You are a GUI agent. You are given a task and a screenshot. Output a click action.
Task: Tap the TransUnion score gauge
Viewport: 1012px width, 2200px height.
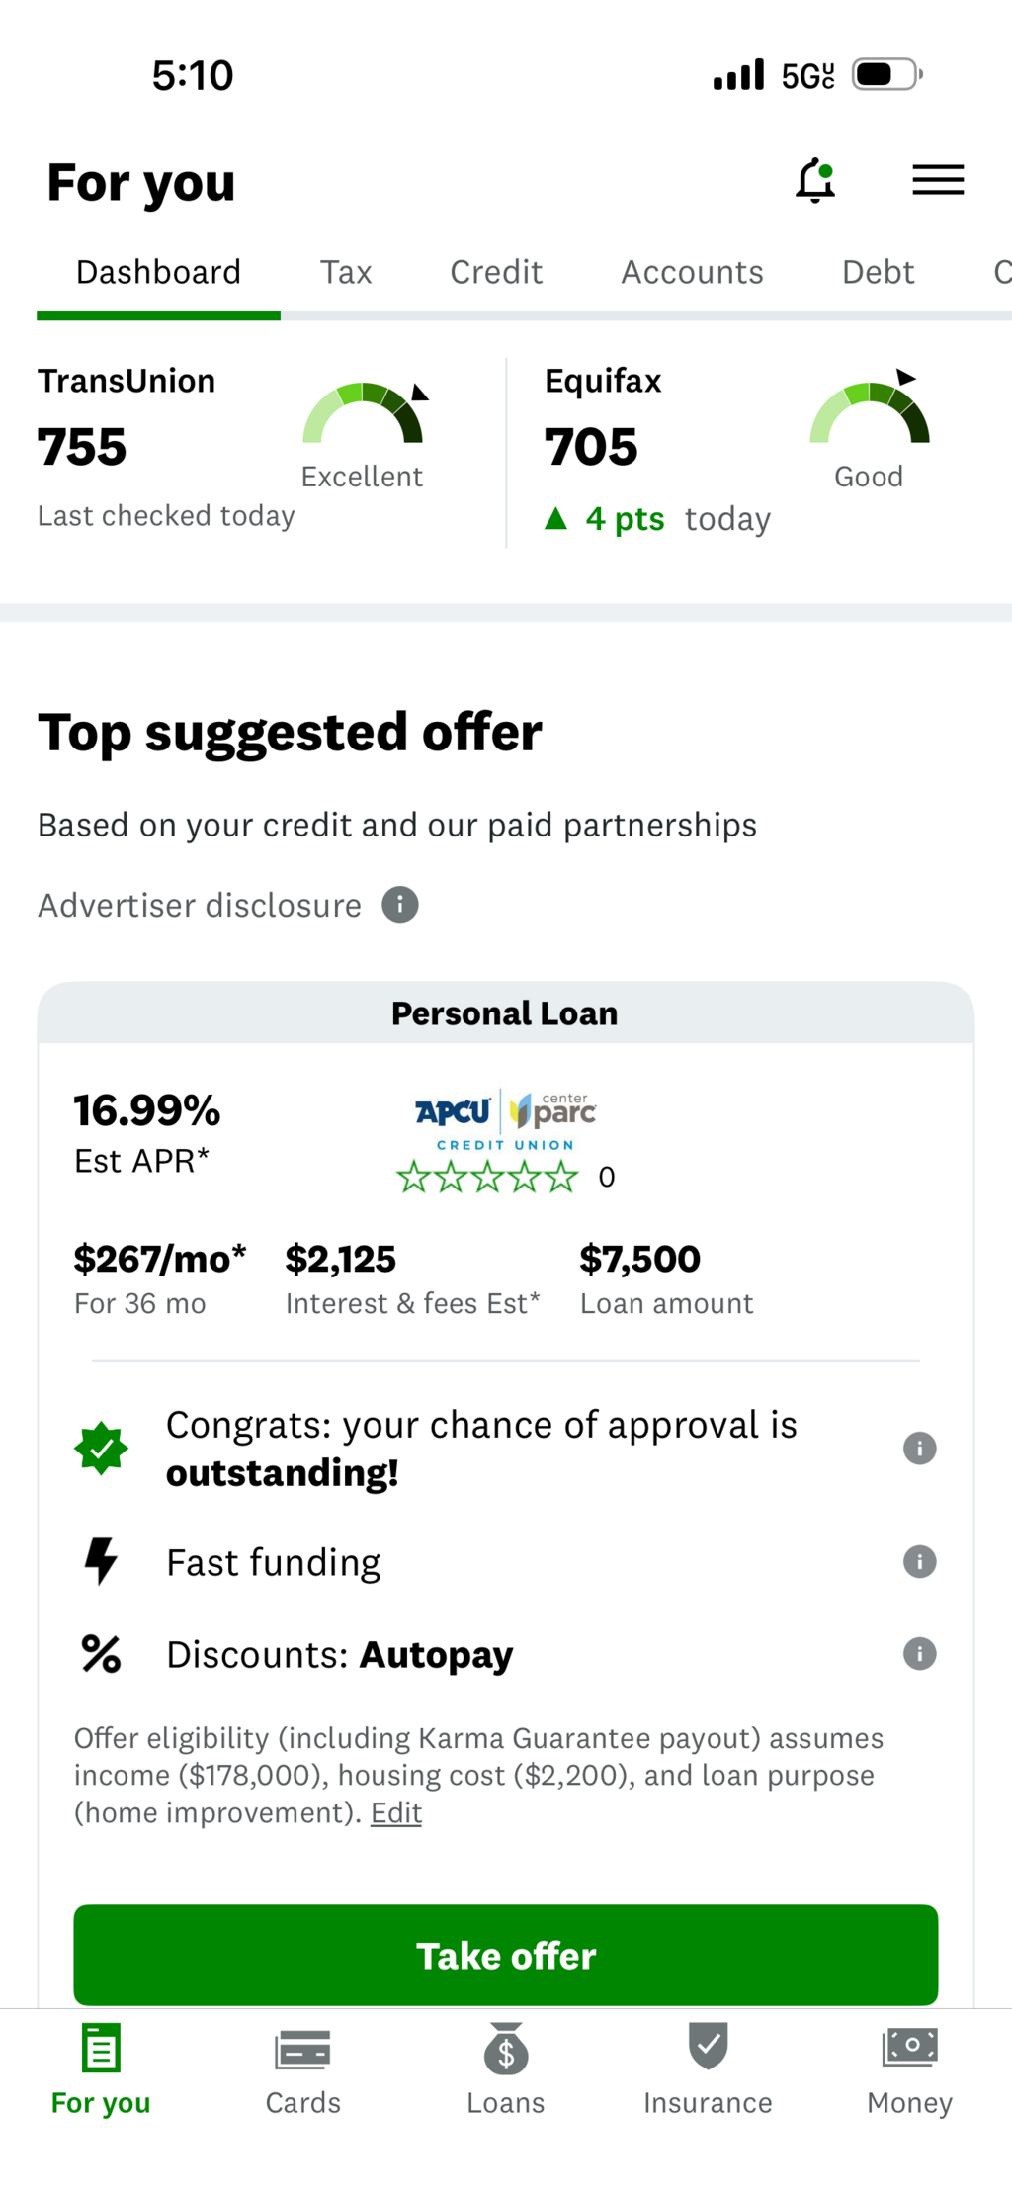point(364,415)
